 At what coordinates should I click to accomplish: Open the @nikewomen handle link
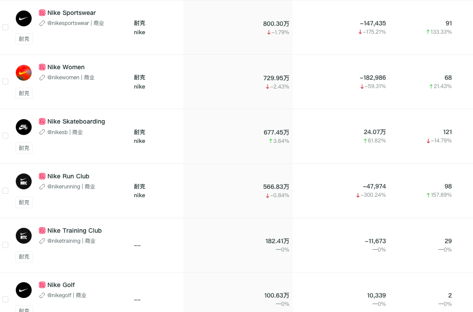tap(63, 78)
